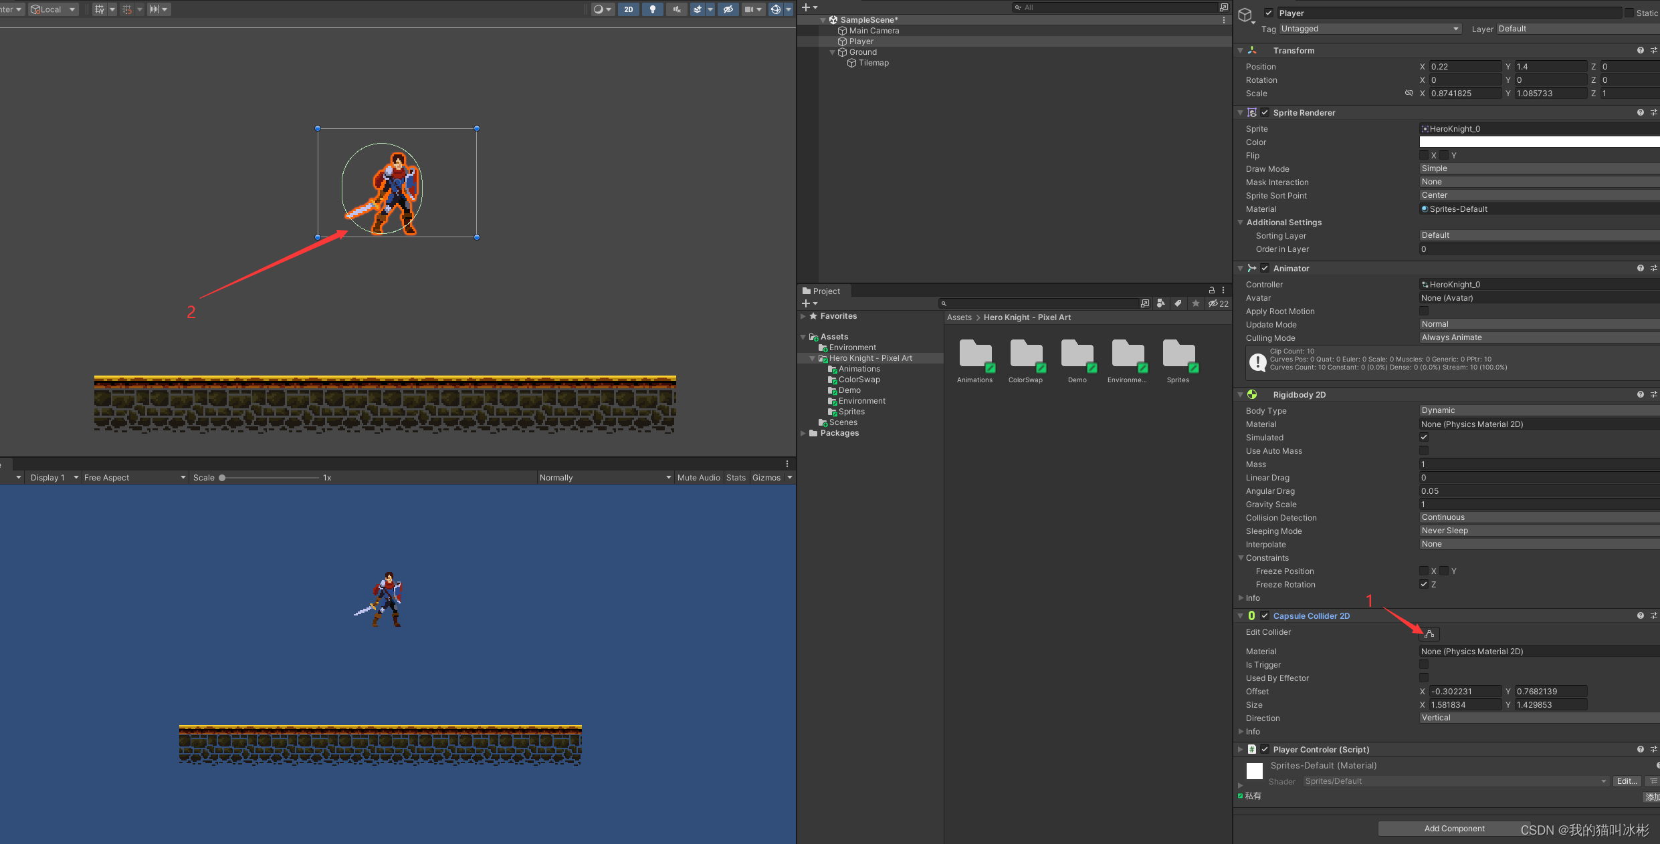Click Edit Collider button icon
Screen dimensions: 1660x844
coord(1429,634)
